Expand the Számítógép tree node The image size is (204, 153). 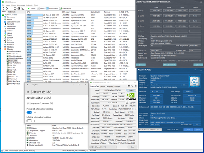pyautogui.click(x=3, y=17)
